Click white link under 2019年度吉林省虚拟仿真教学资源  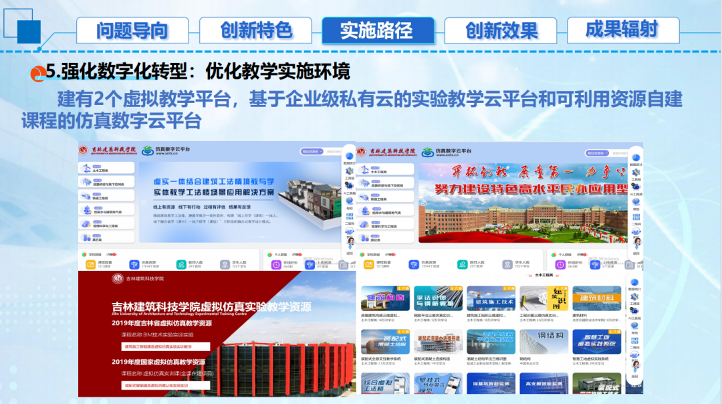(166, 346)
